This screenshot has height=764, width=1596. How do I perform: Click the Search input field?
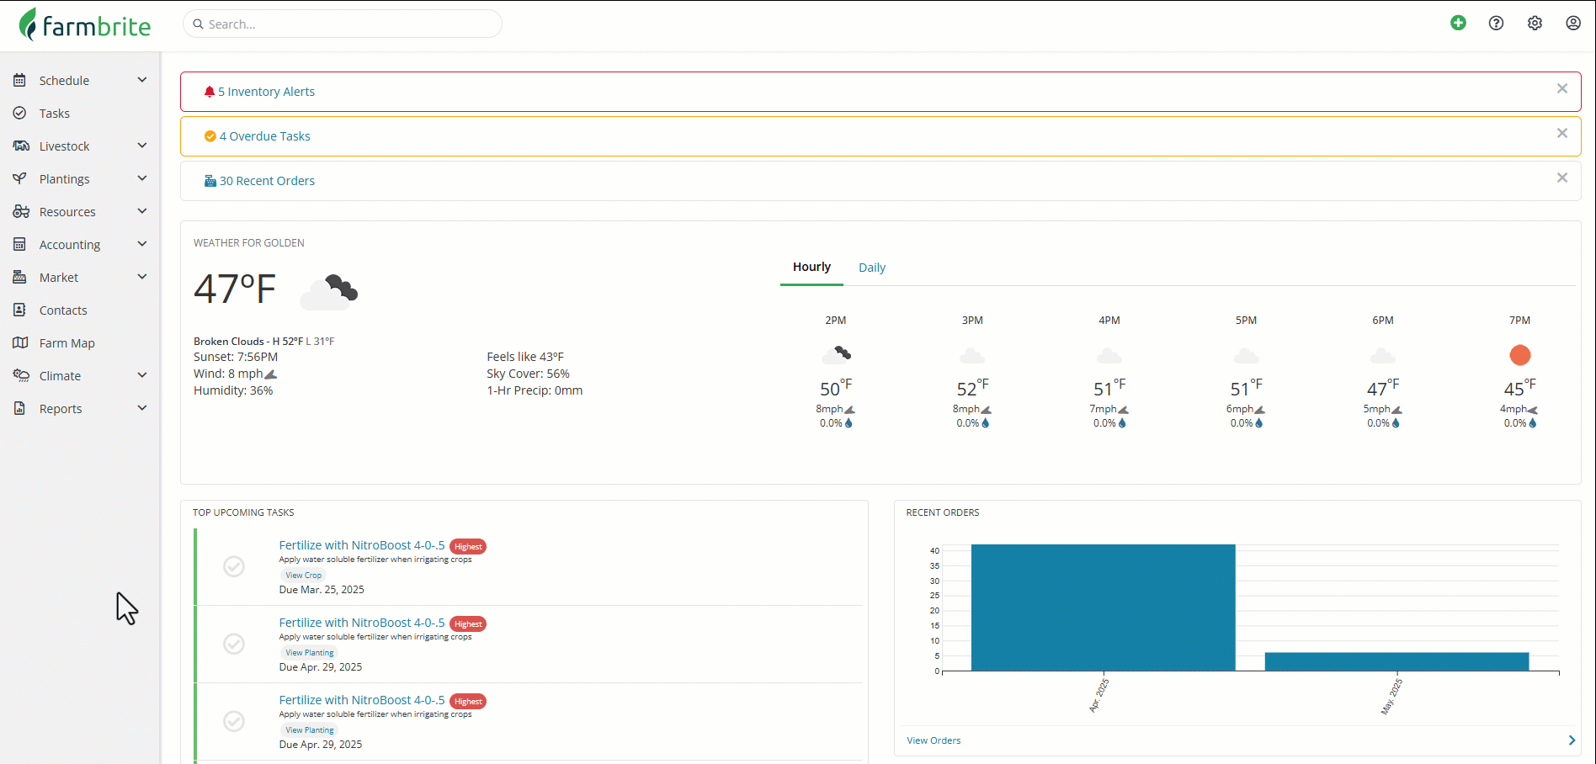coord(343,24)
